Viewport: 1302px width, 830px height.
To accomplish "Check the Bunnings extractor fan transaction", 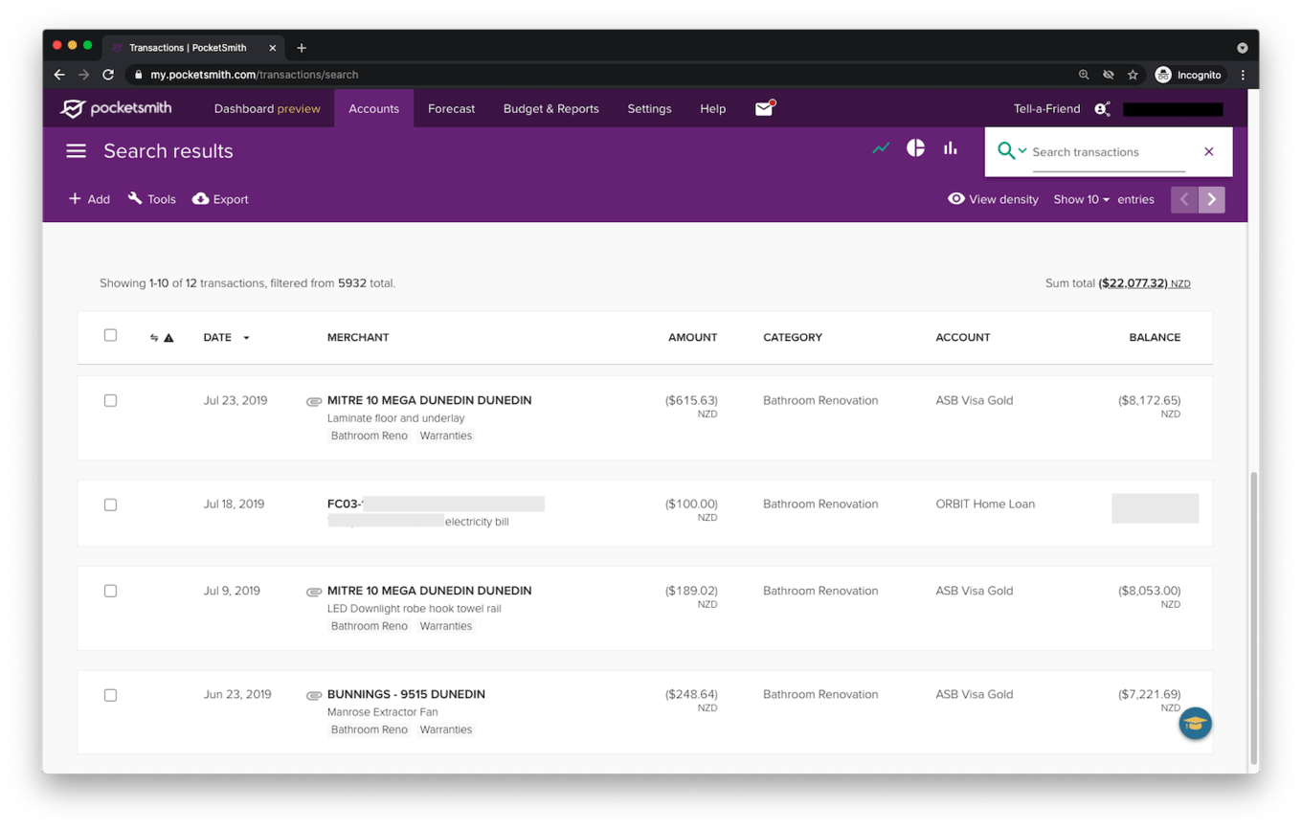I will (x=110, y=695).
